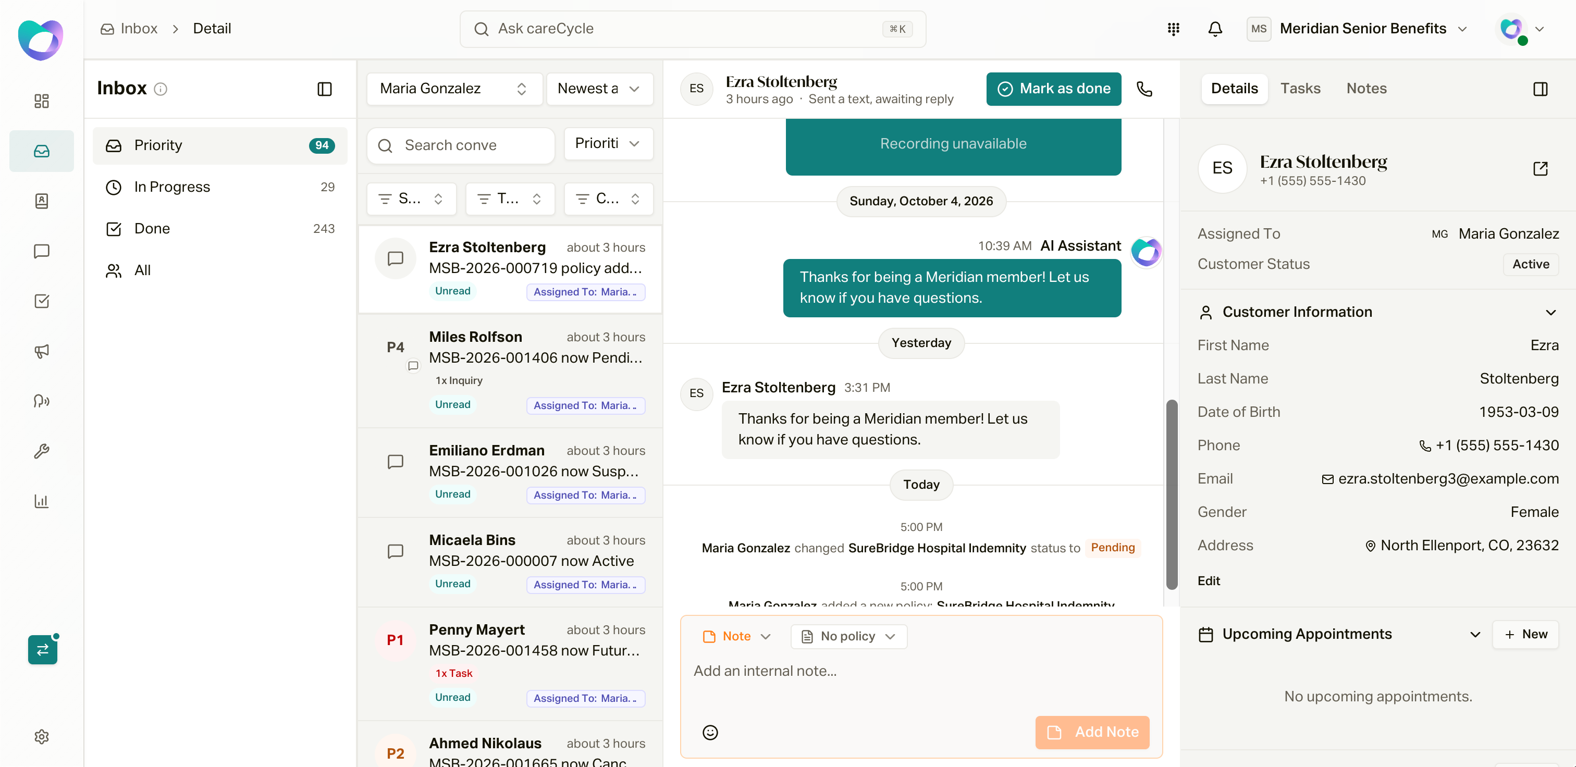Click Mark as done button

pyautogui.click(x=1053, y=89)
